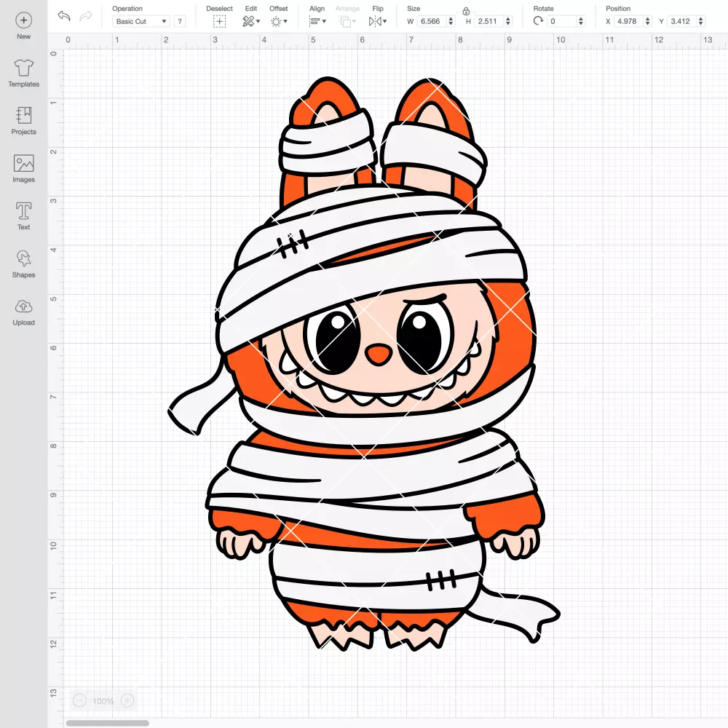Click the Height stepper arrows
Viewport: 728px width, 728px height.
[x=508, y=21]
